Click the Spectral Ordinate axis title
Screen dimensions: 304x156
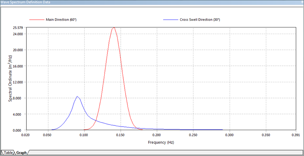pos(10,78)
